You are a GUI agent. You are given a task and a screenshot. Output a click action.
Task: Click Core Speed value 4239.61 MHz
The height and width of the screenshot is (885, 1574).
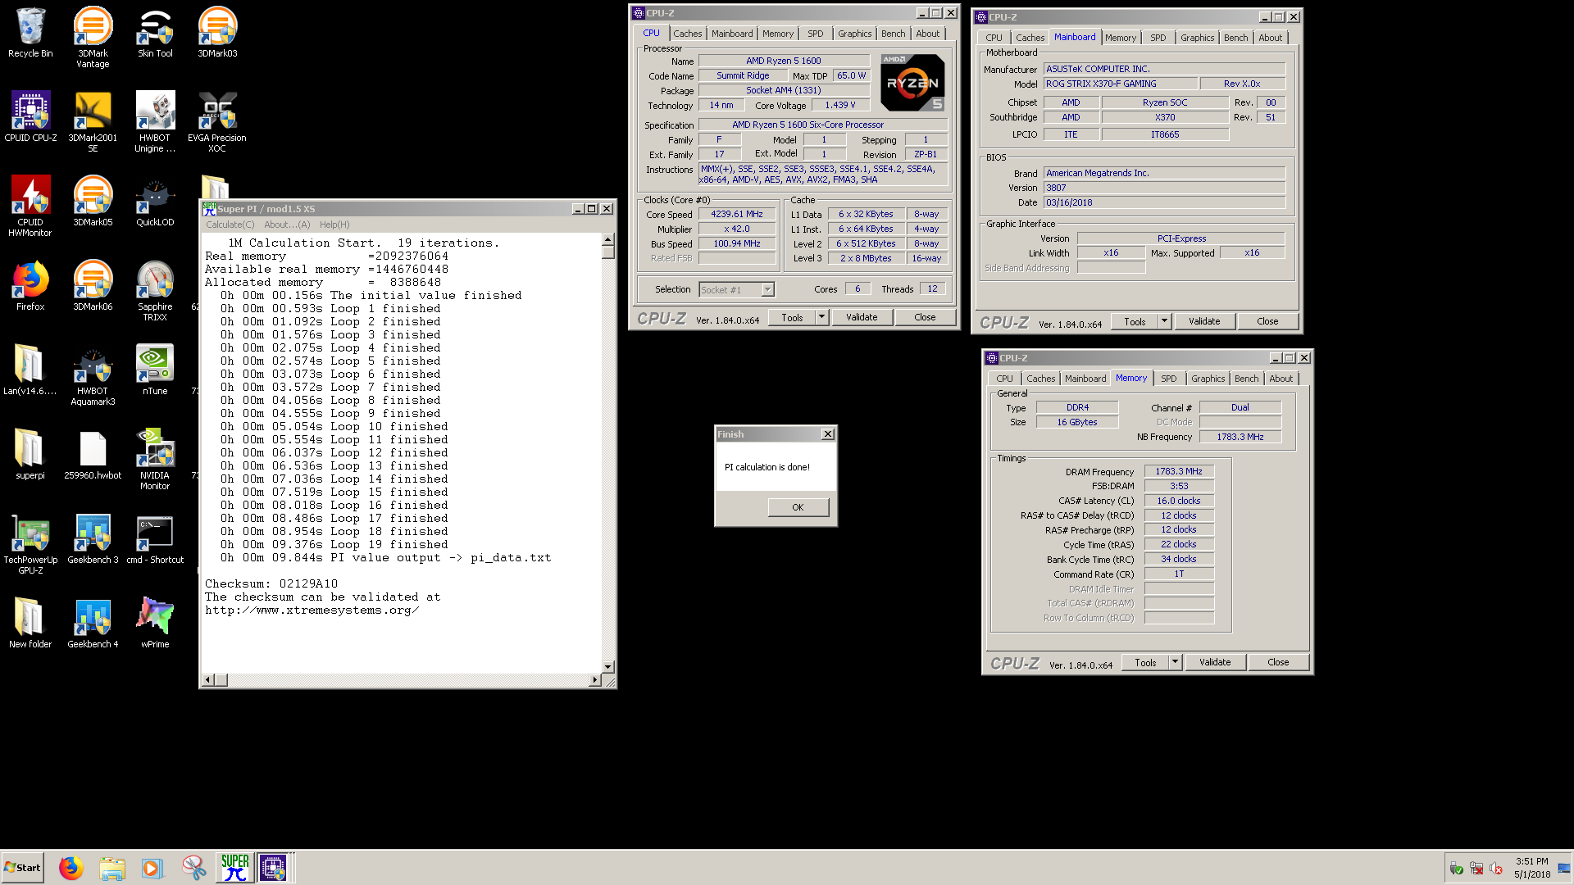point(737,214)
